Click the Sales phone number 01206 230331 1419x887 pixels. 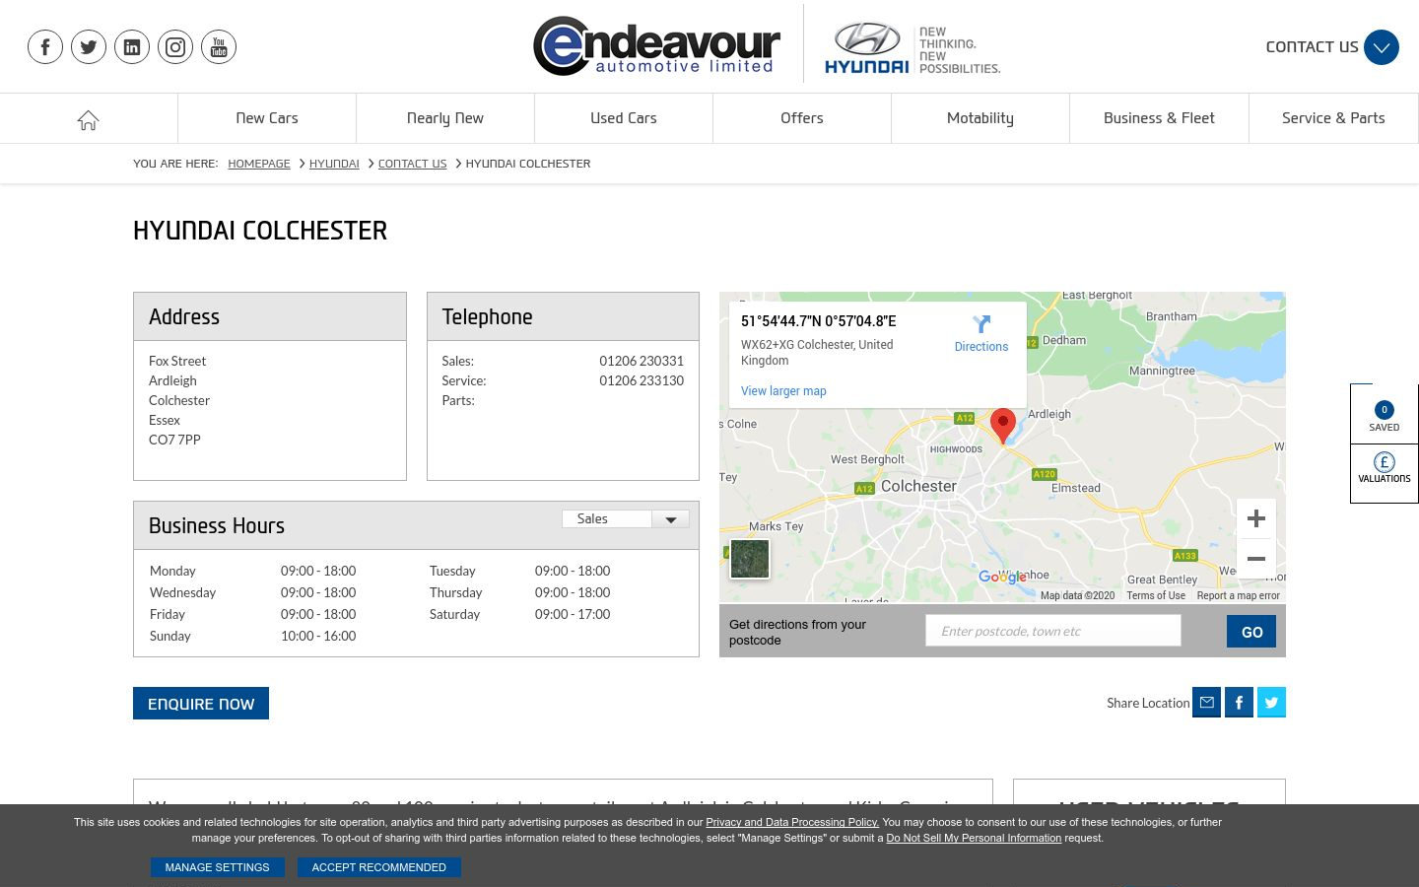[x=642, y=361]
